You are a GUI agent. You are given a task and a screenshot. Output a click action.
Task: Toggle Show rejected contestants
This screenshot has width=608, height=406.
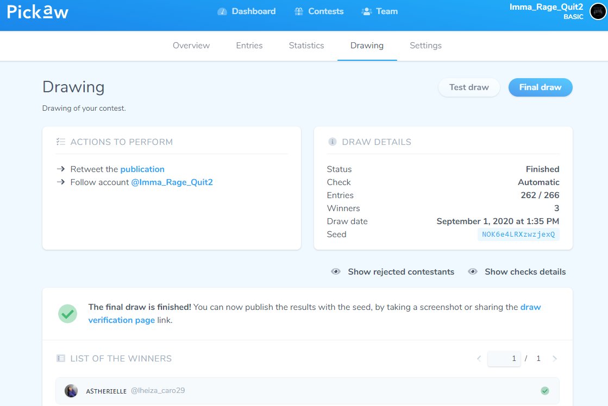(x=392, y=271)
